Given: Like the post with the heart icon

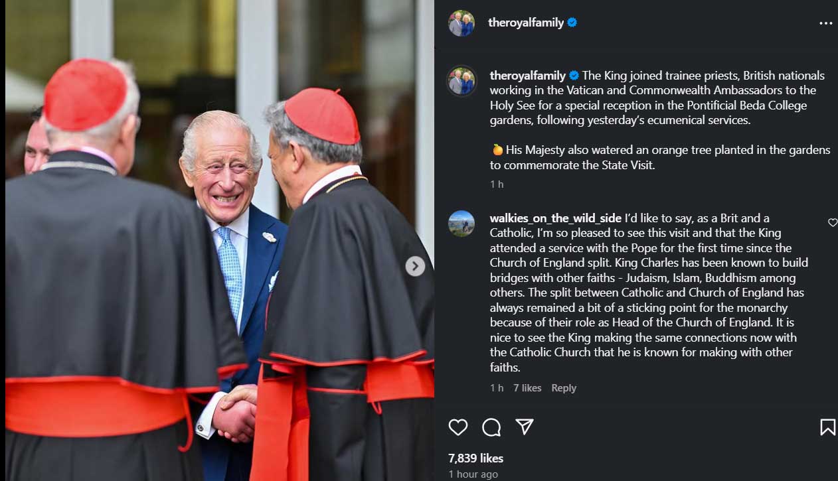Looking at the screenshot, I should 458,427.
